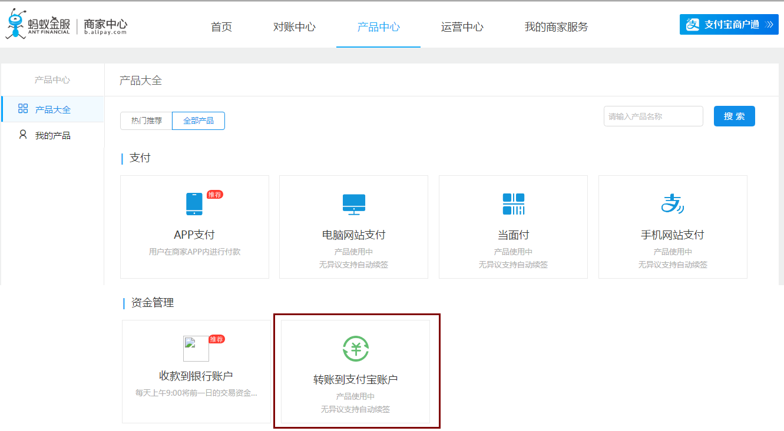Go to 对账中心 in top navigation
784x431 pixels.
295,27
